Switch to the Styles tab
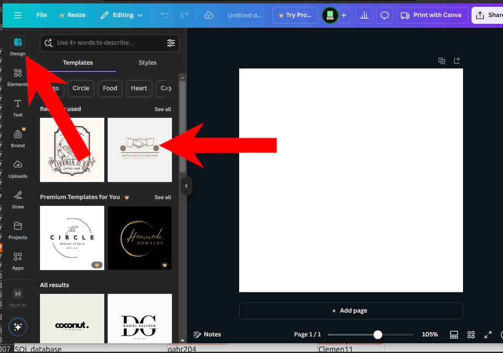The image size is (503, 353). [147, 62]
